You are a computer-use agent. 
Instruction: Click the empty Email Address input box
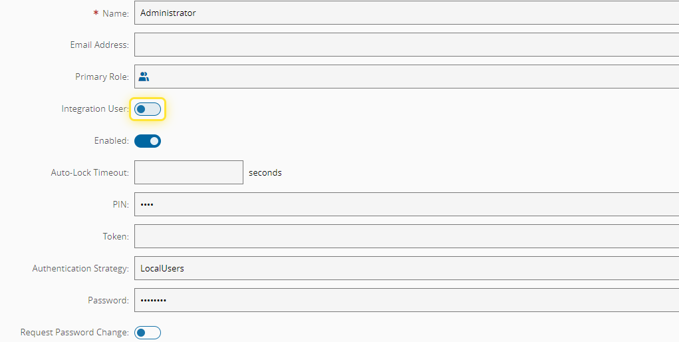coord(406,45)
